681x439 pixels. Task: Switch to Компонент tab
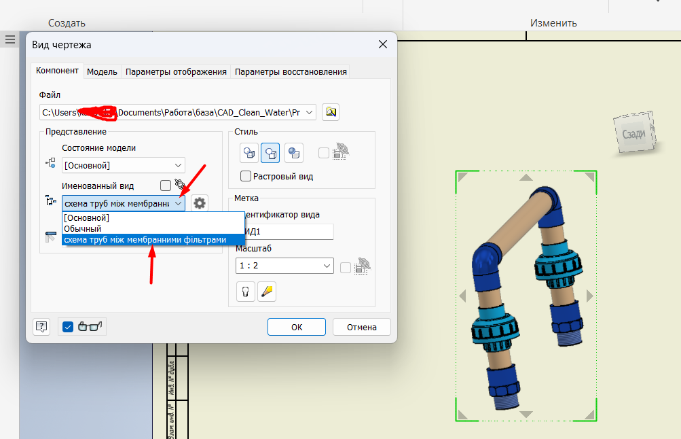57,71
